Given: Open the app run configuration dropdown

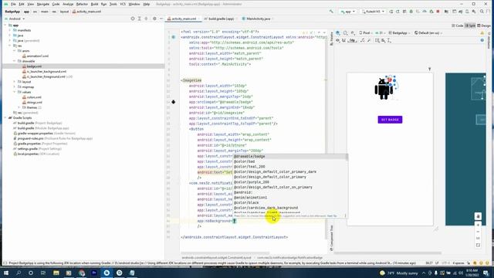Looking at the screenshot, I should coord(347,12).
